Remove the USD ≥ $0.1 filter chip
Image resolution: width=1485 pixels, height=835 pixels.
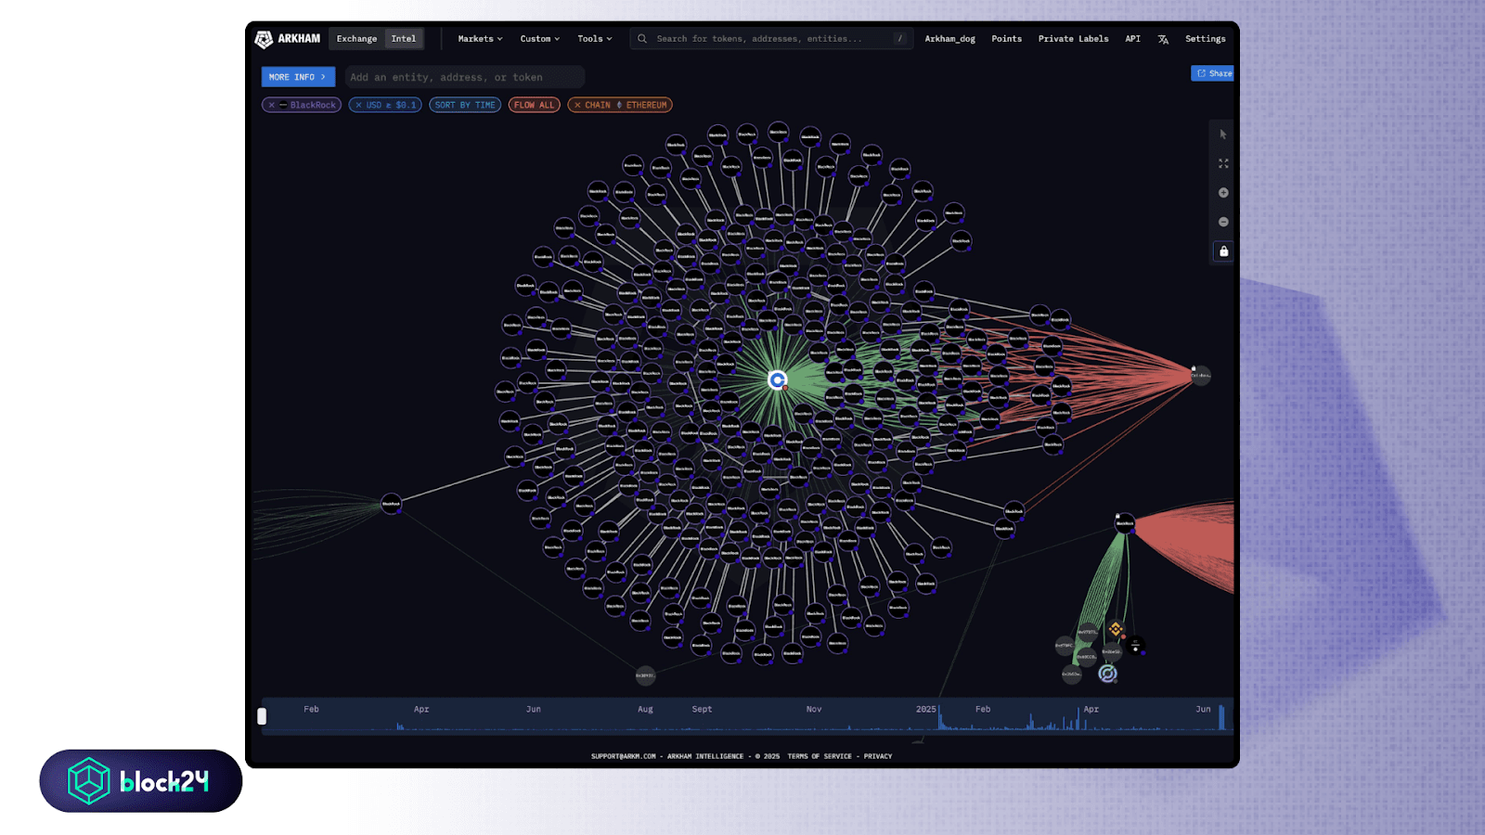tap(358, 105)
